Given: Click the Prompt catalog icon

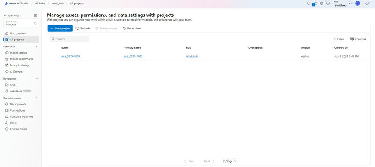Looking at the screenshot, I should [7, 65].
